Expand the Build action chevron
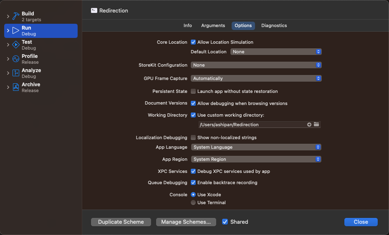The width and height of the screenshot is (389, 235). pos(8,16)
